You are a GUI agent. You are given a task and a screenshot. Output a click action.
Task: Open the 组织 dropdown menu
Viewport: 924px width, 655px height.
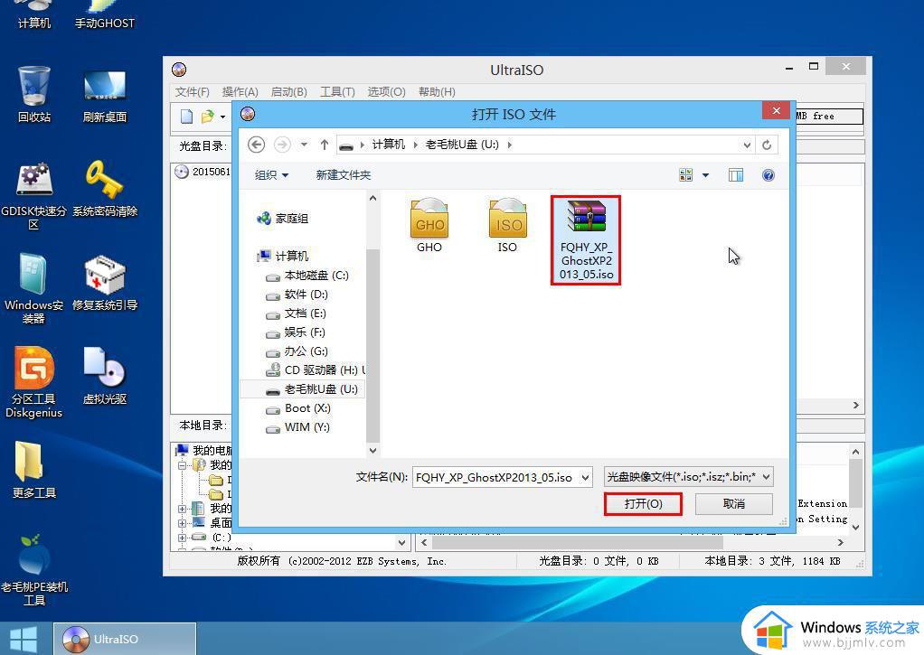[x=271, y=175]
